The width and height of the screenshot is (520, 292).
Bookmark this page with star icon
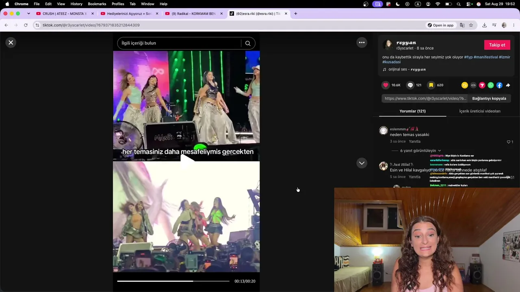(x=471, y=25)
